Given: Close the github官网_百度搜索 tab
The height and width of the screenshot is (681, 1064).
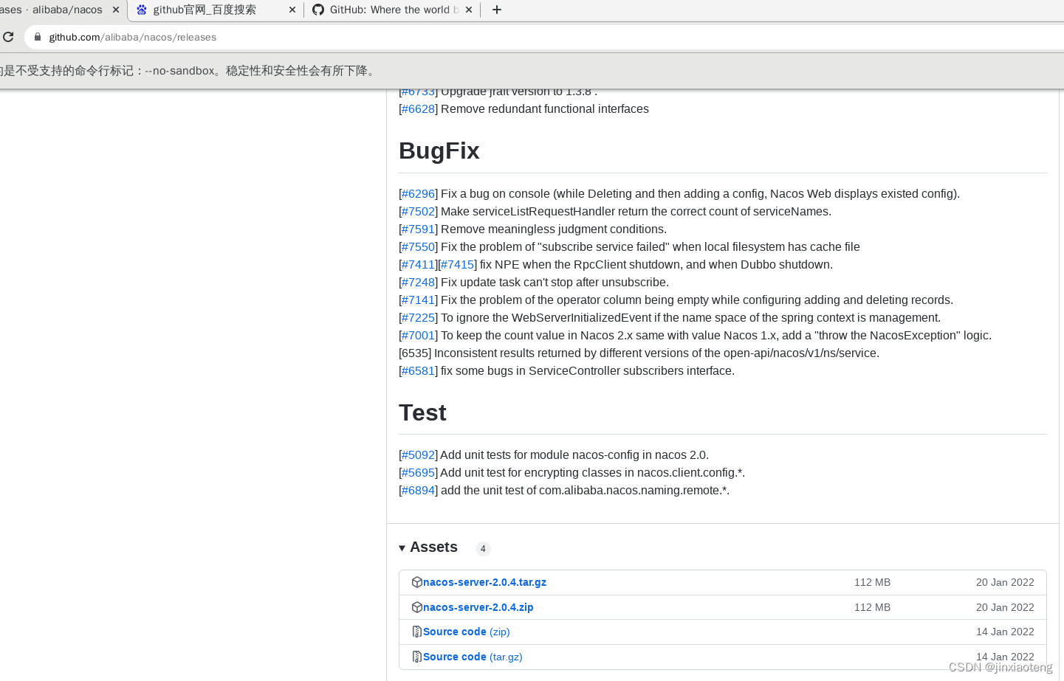Looking at the screenshot, I should [292, 10].
